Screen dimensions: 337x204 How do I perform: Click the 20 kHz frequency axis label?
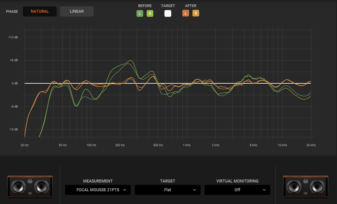[x=311, y=145]
